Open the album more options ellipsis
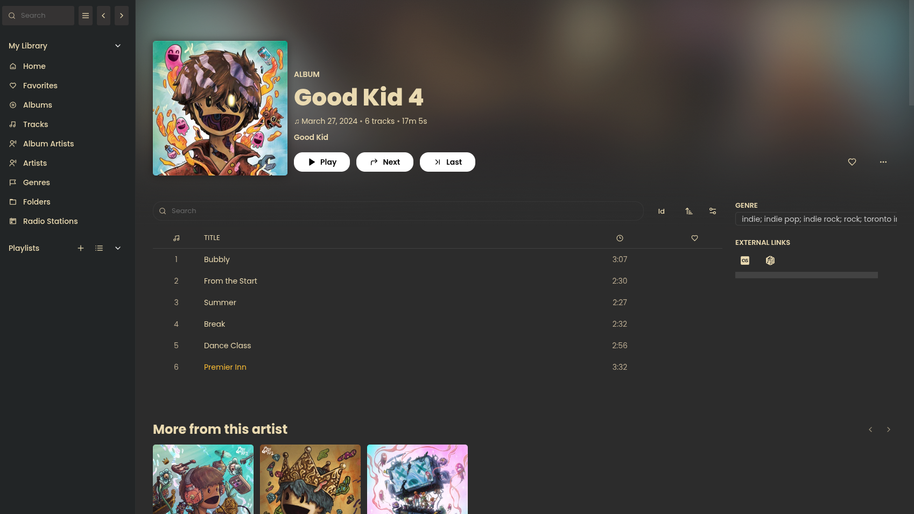The height and width of the screenshot is (514, 914). [883, 162]
